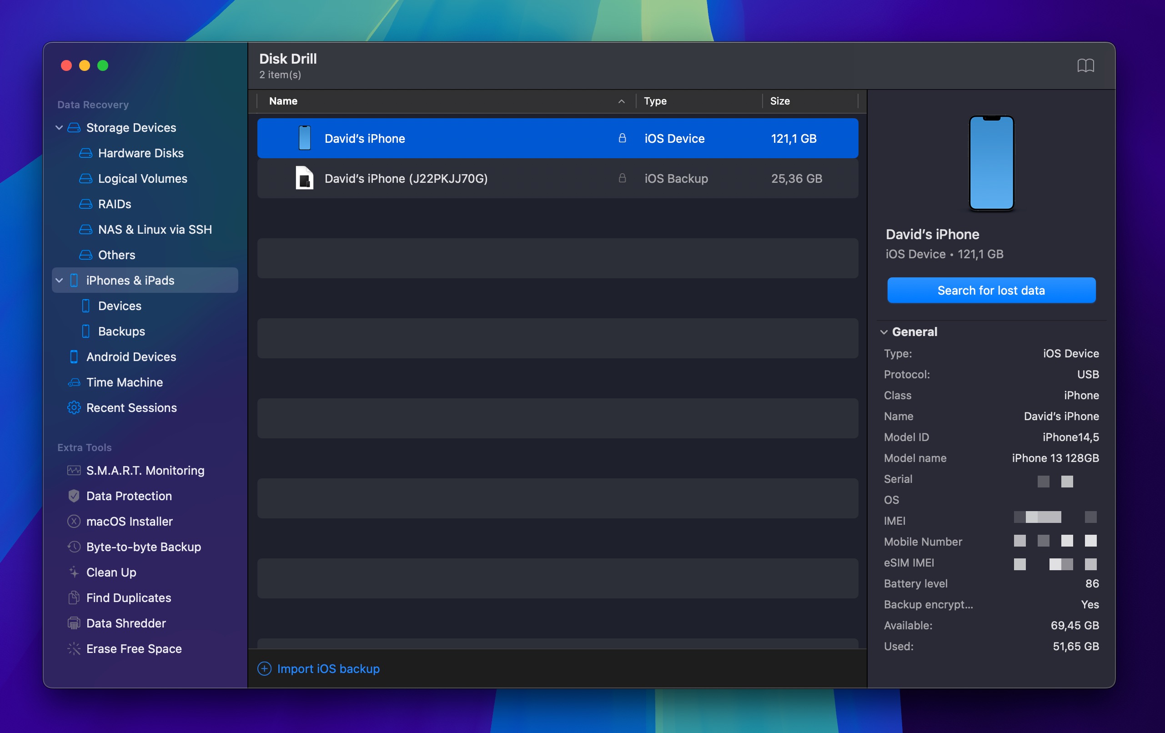This screenshot has height=733, width=1165.
Task: Open the Erase Free Space tool
Action: click(x=134, y=649)
